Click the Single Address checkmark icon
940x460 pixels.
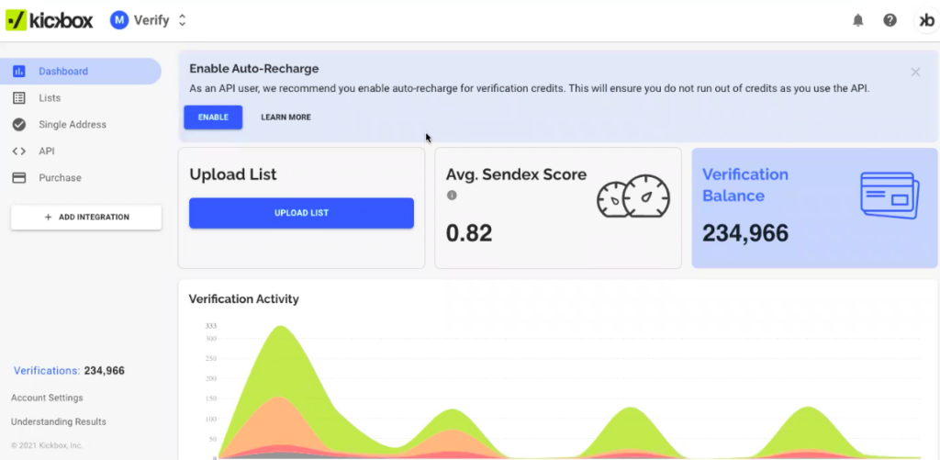[x=19, y=125]
